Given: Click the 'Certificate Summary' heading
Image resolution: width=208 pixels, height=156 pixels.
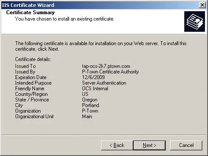Looking at the screenshot, I should [x=30, y=12].
